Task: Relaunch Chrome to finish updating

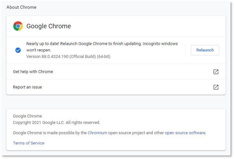Action: (205, 50)
